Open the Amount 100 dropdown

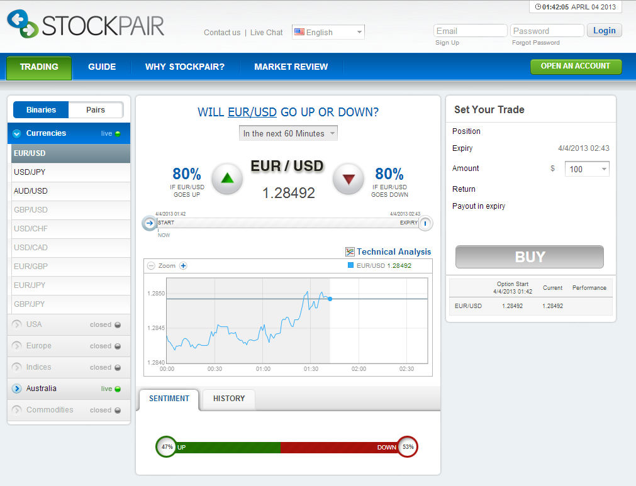587,169
